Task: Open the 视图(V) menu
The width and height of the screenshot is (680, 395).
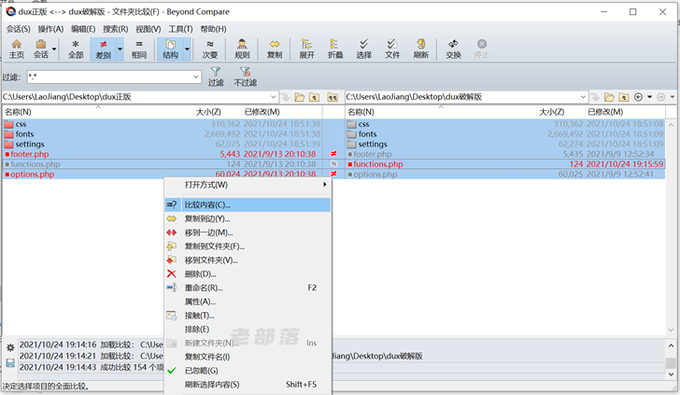Action: (x=149, y=29)
